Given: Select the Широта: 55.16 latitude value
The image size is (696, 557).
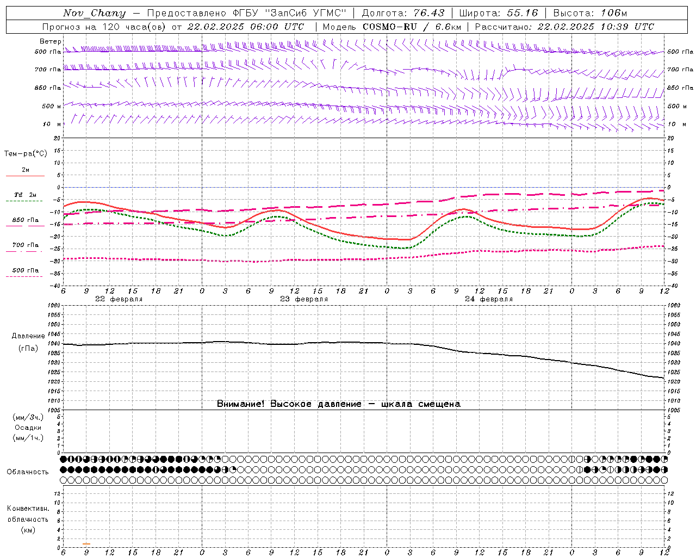Looking at the screenshot, I should (499, 13).
